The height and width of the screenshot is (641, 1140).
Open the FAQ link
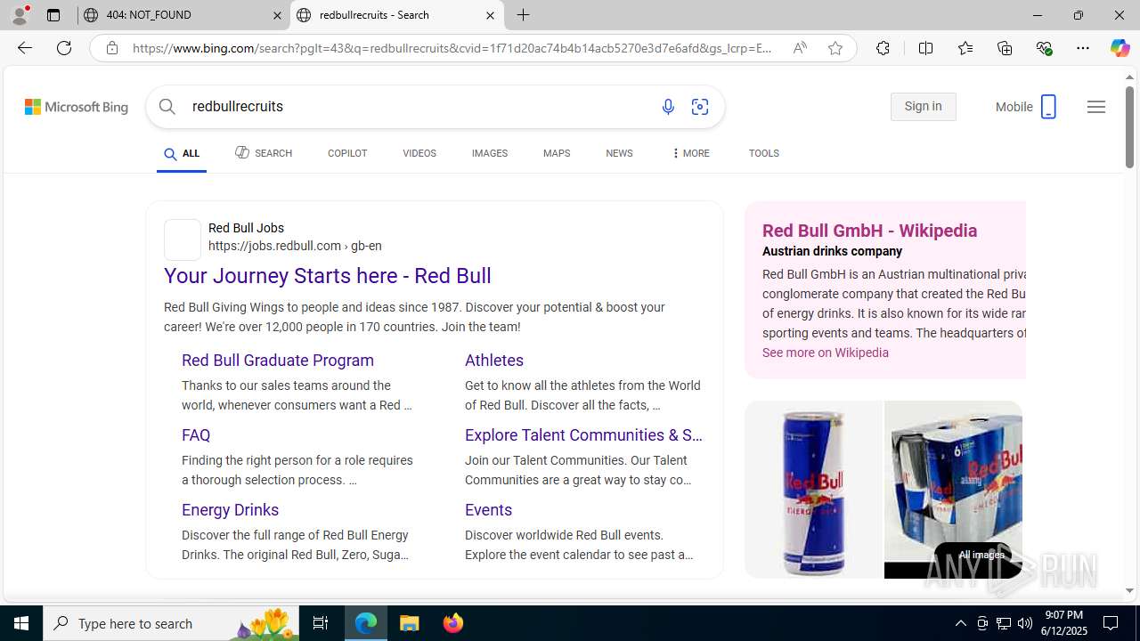[196, 435]
